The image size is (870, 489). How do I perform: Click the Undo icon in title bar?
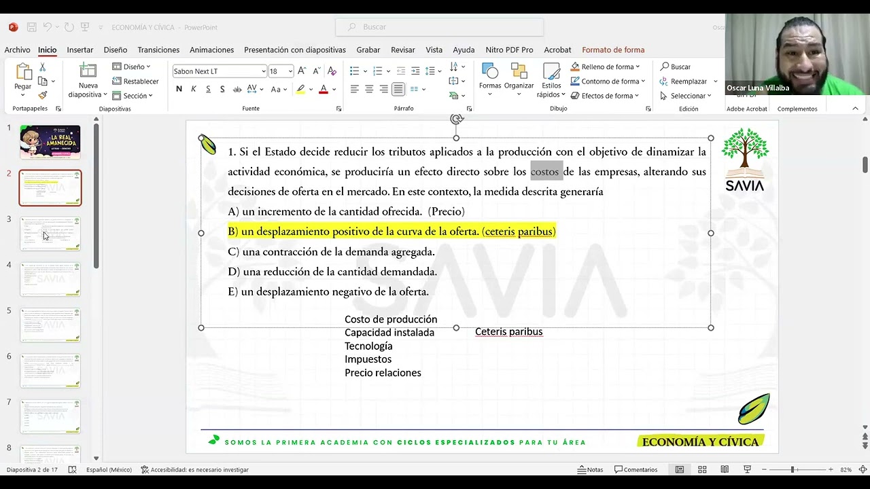coord(48,27)
